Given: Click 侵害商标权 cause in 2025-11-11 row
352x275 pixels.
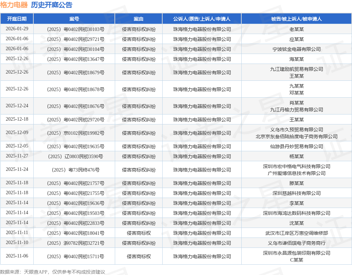Looking at the screenshot, I should click(x=139, y=233).
